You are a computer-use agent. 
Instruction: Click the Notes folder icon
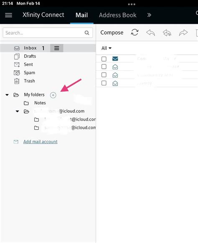tap(26, 103)
